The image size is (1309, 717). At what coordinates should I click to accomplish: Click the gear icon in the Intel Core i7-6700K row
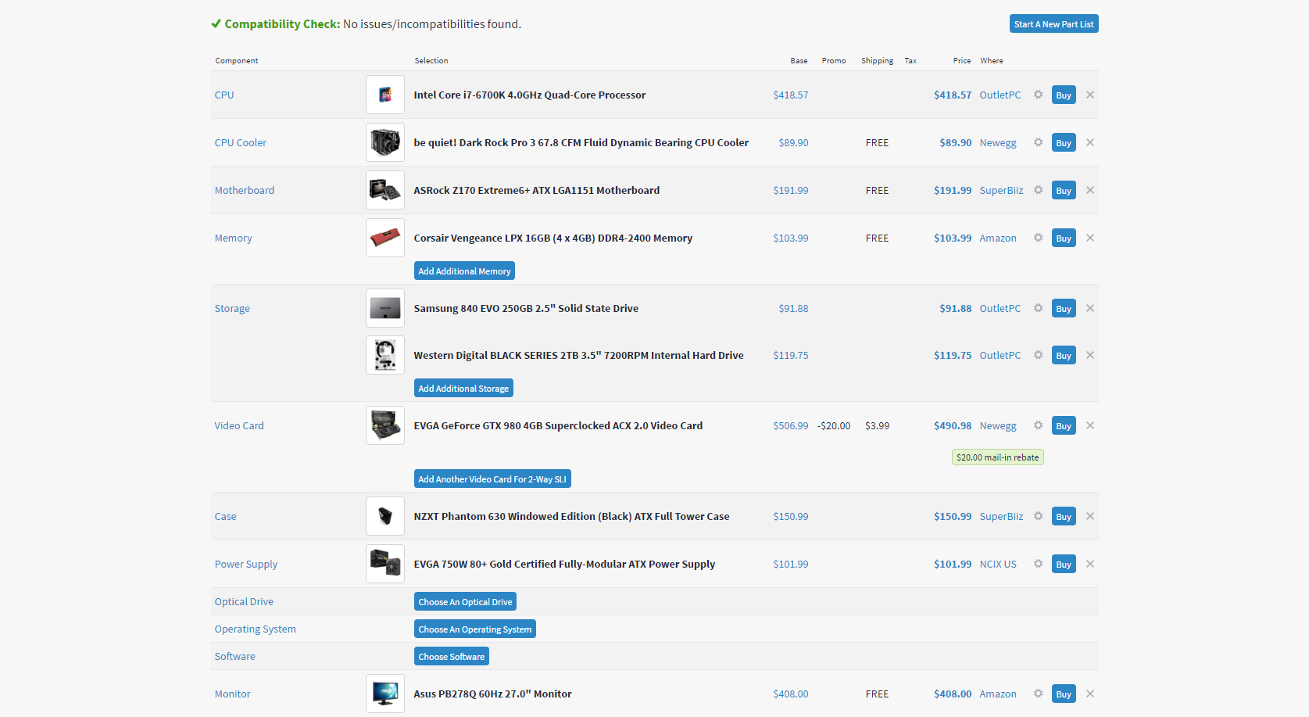tap(1038, 95)
